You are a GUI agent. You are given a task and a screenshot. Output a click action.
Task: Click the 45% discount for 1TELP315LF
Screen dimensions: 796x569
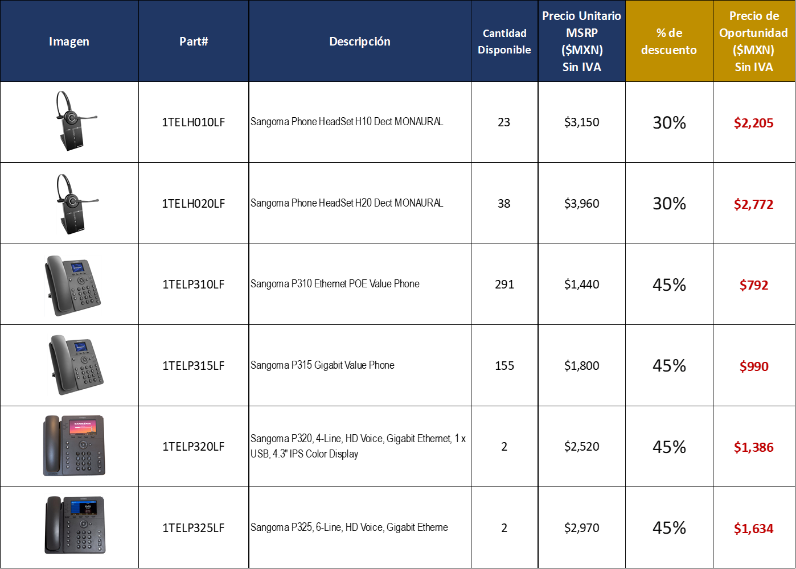click(x=669, y=366)
